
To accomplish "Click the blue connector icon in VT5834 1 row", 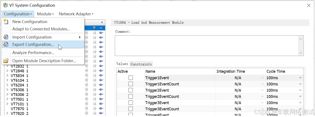I will [x=101, y=76].
